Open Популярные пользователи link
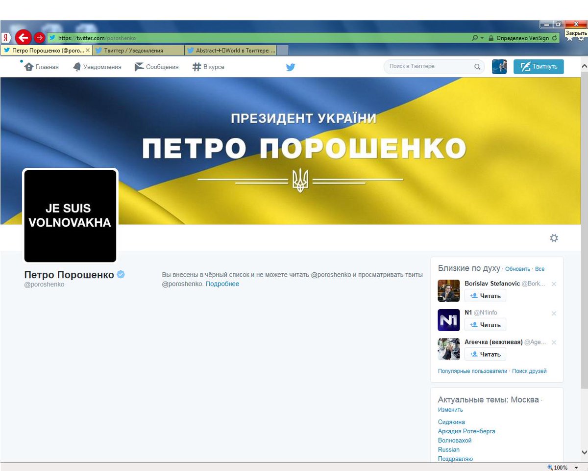 pyautogui.click(x=472, y=371)
